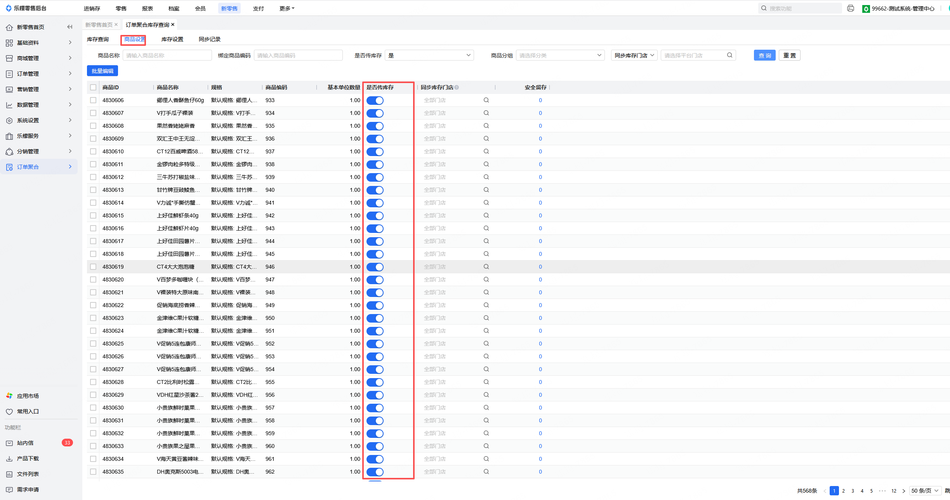Image resolution: width=950 pixels, height=500 pixels.
Task: Collapse the sidebar with the arrow icon
Action: pyautogui.click(x=69, y=27)
